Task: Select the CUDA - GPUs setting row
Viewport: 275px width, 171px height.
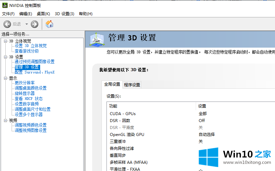Action: click(x=191, y=114)
